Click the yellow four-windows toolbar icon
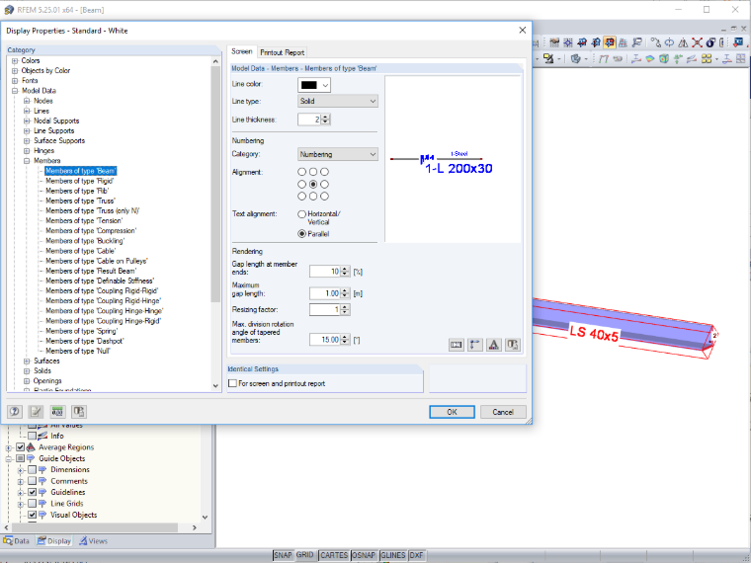The image size is (751, 563). pyautogui.click(x=707, y=59)
